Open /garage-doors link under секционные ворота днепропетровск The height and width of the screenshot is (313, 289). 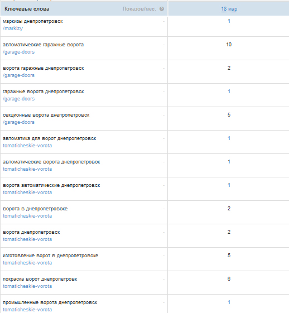[x=18, y=122]
